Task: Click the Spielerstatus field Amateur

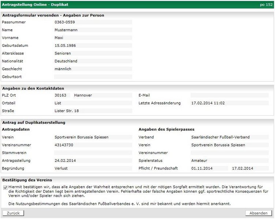Action: 230,161
